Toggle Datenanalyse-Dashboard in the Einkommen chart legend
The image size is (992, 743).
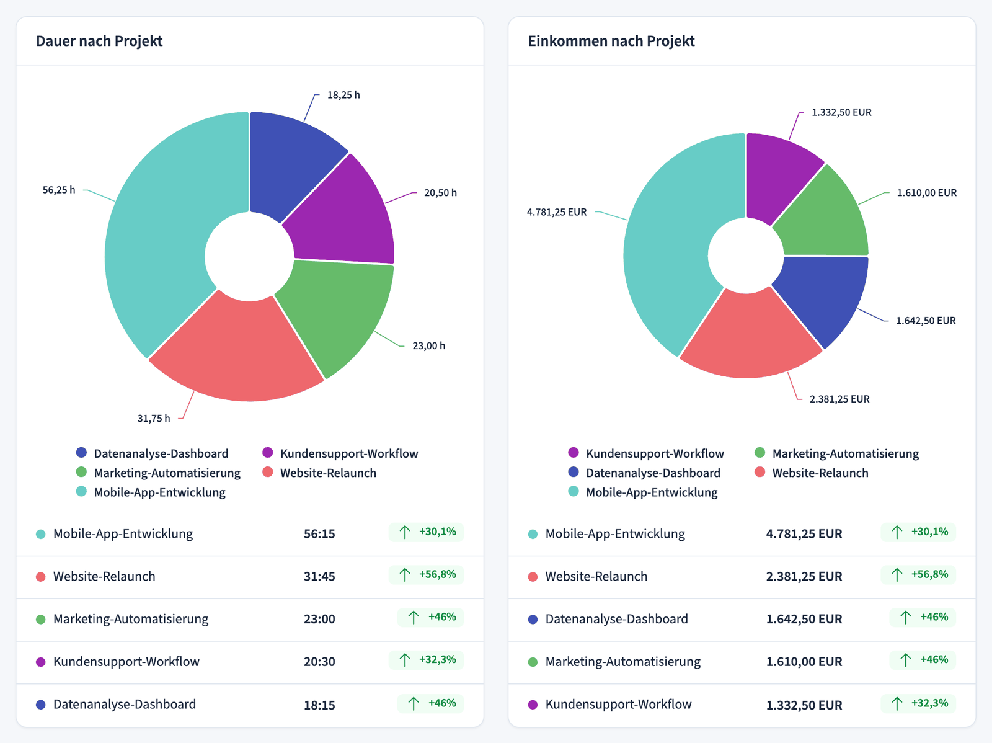click(x=644, y=473)
